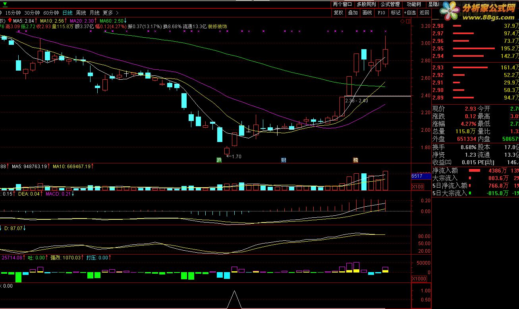Click the green triangle menu icon
Screen dimensions: 519x309
[5, 4]
